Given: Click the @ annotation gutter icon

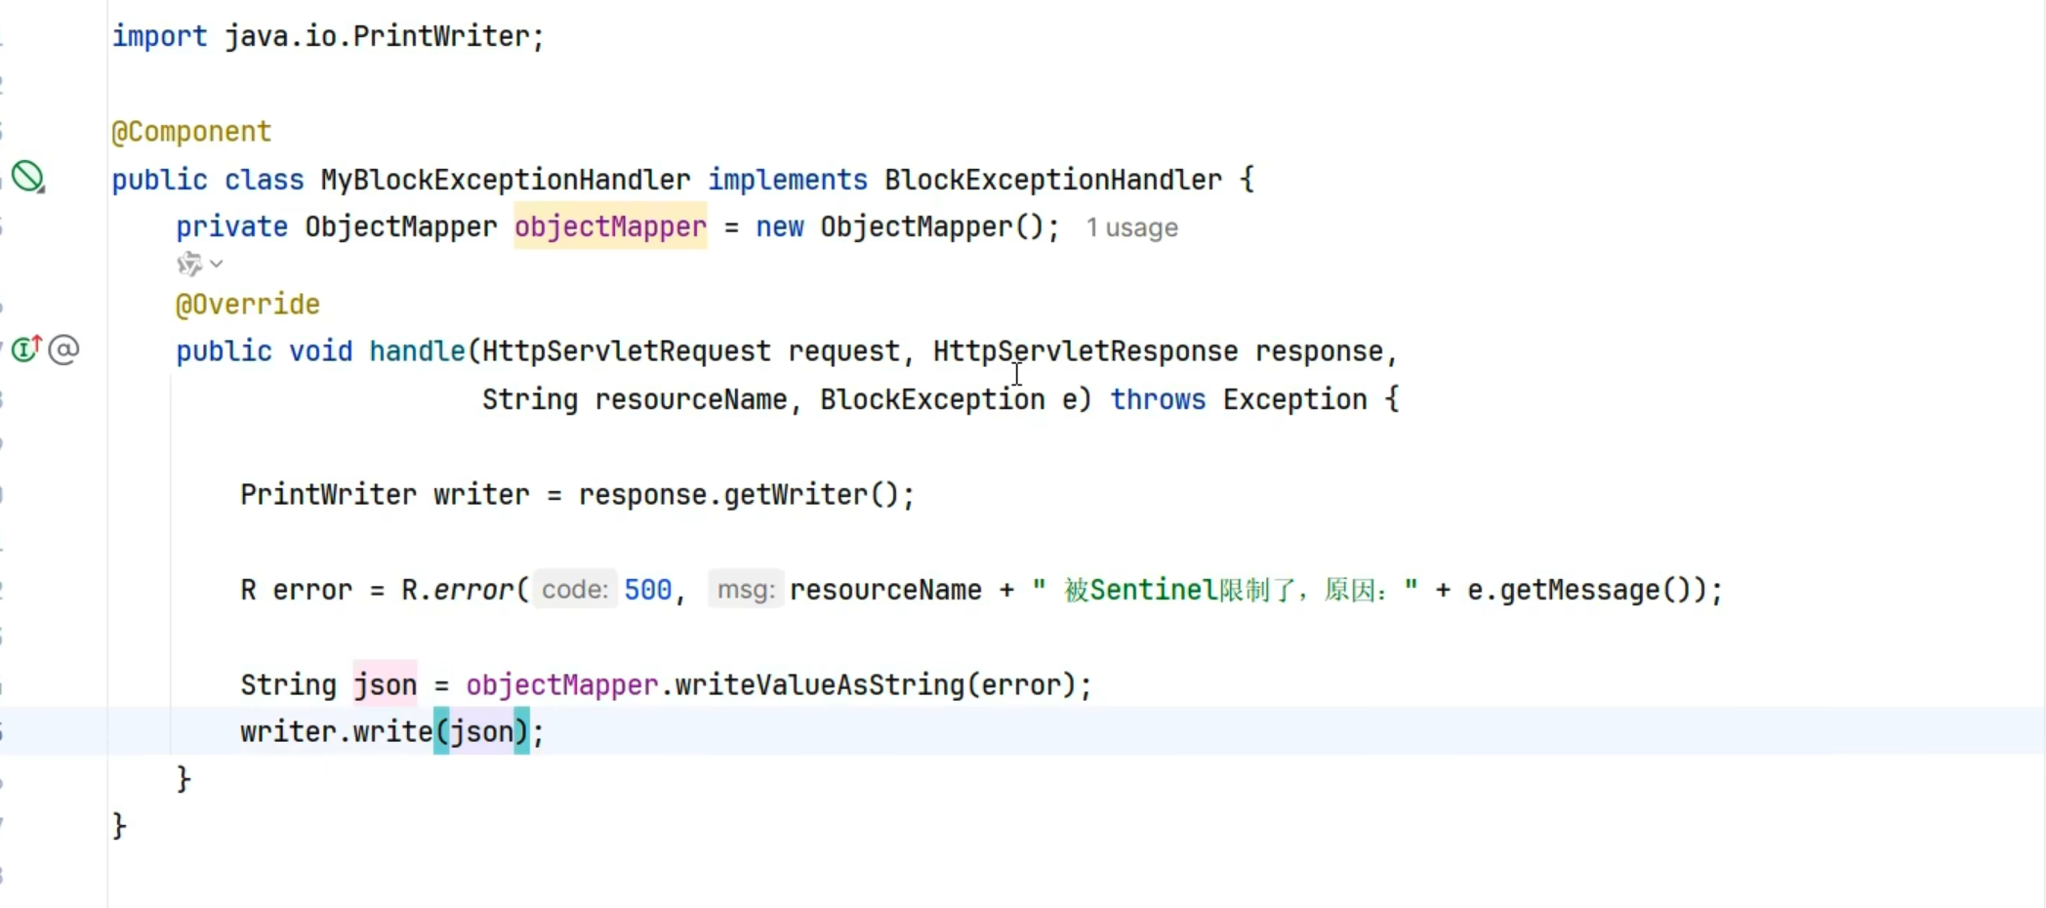Looking at the screenshot, I should pos(64,350).
